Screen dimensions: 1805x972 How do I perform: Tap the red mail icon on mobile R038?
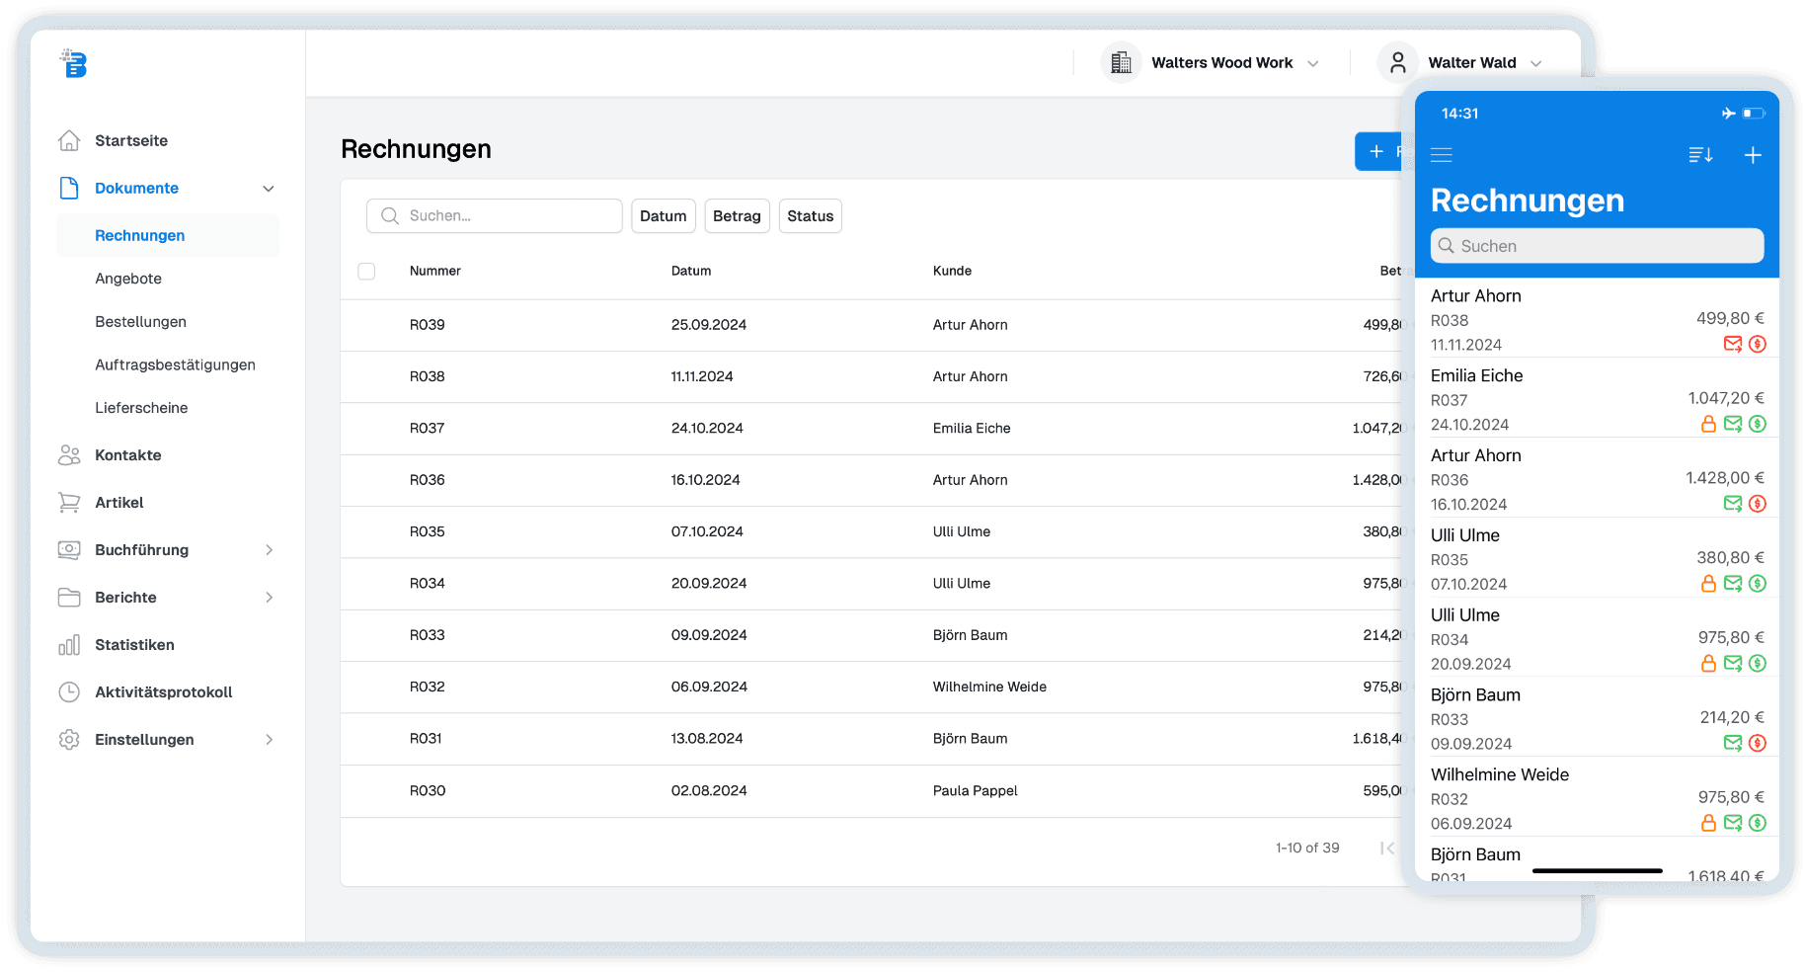[1733, 344]
